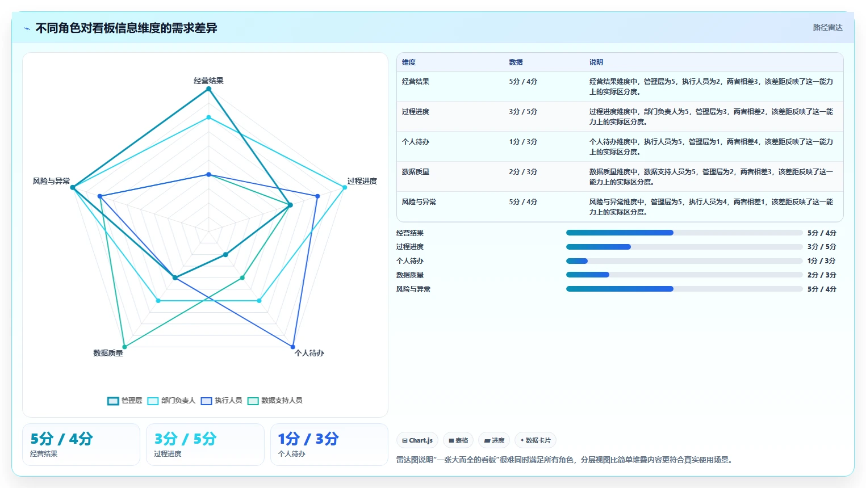
Task: Select the 进度 tag chip
Action: click(494, 440)
